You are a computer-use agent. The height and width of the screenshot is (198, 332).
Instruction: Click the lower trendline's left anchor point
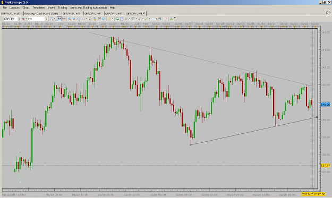(x=191, y=145)
